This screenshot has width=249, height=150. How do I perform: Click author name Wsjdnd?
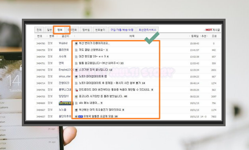[x=63, y=43]
